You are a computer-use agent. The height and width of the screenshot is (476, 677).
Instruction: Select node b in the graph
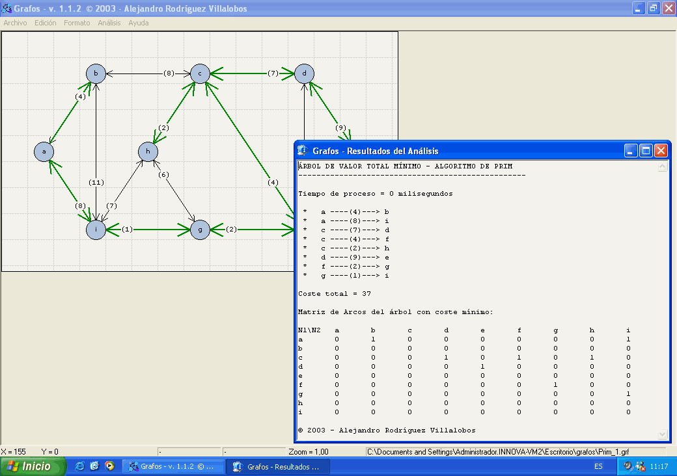[96, 73]
